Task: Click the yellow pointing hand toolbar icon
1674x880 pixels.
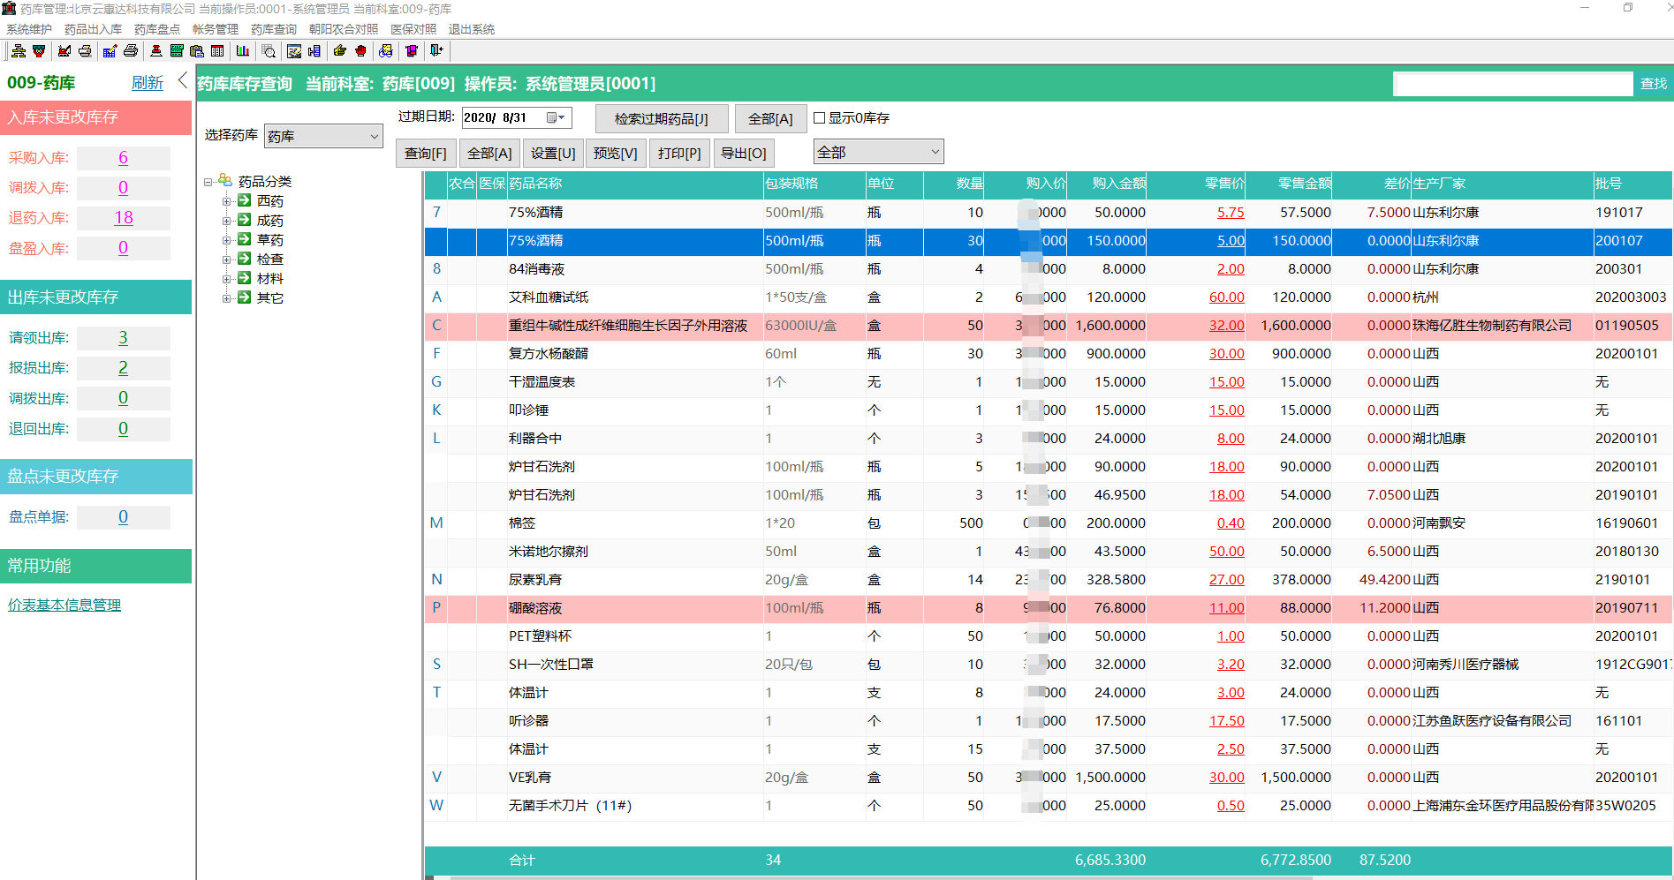Action: (x=339, y=51)
